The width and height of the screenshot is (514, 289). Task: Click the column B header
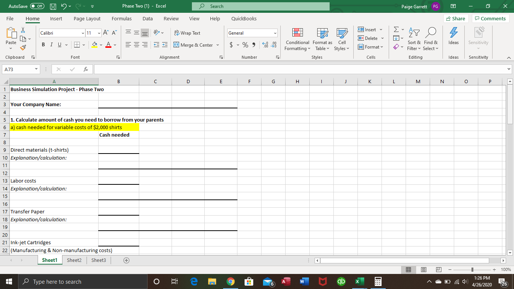(119, 81)
